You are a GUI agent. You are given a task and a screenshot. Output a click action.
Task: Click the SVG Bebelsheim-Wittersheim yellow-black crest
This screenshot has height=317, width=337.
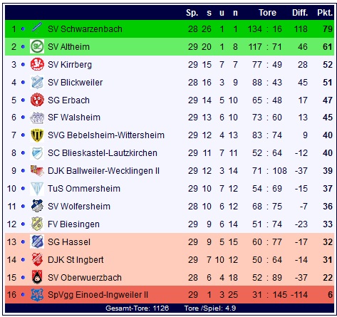click(37, 135)
